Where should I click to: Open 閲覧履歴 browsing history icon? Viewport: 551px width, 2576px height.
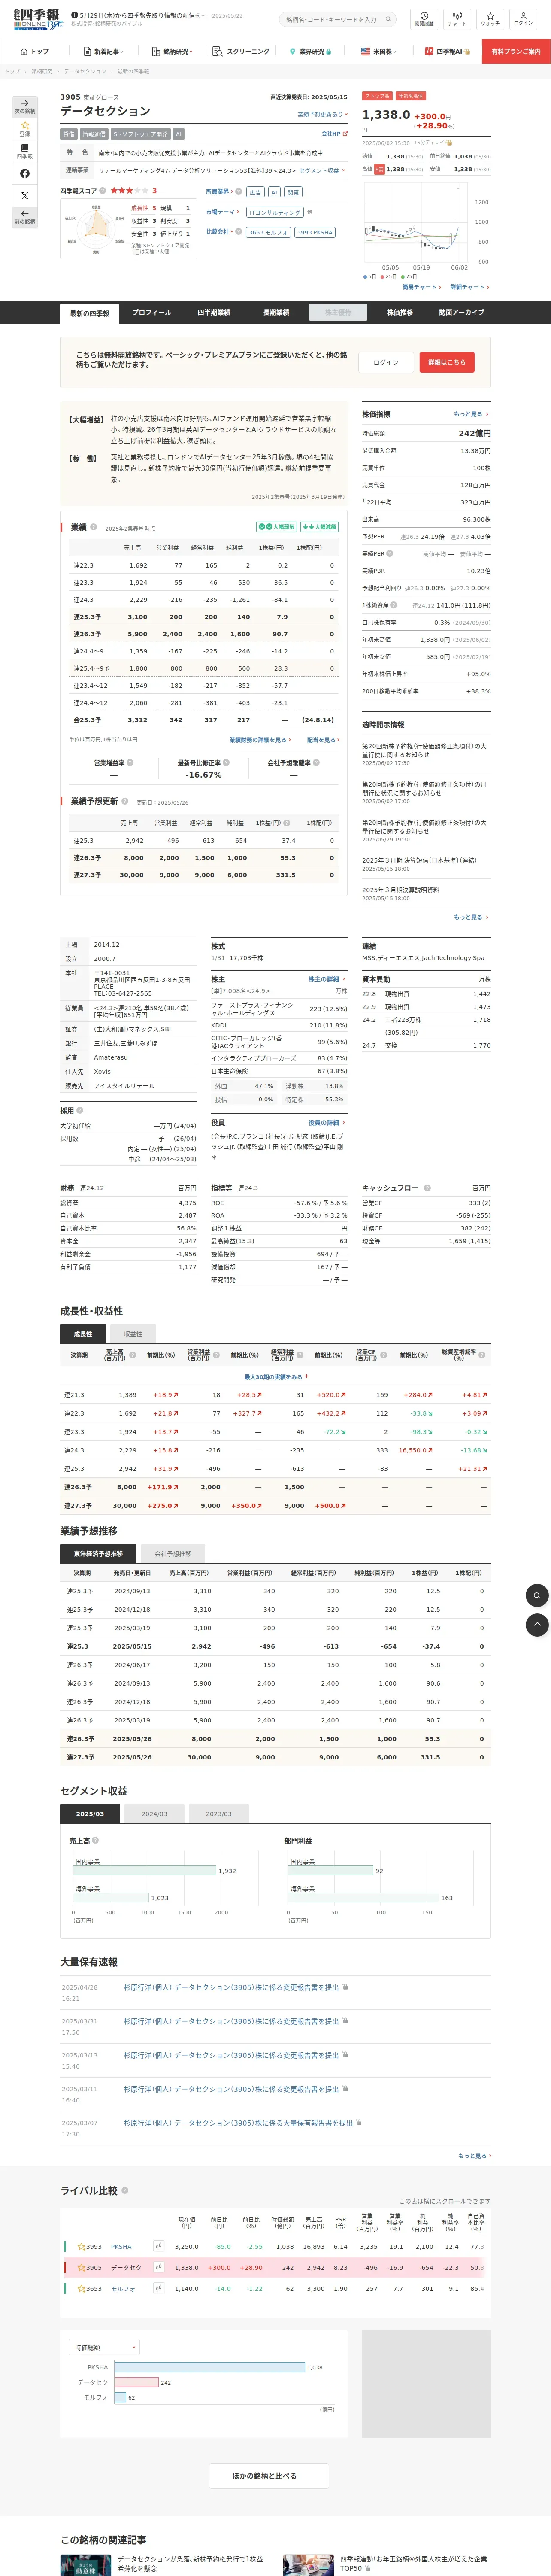[x=424, y=19]
